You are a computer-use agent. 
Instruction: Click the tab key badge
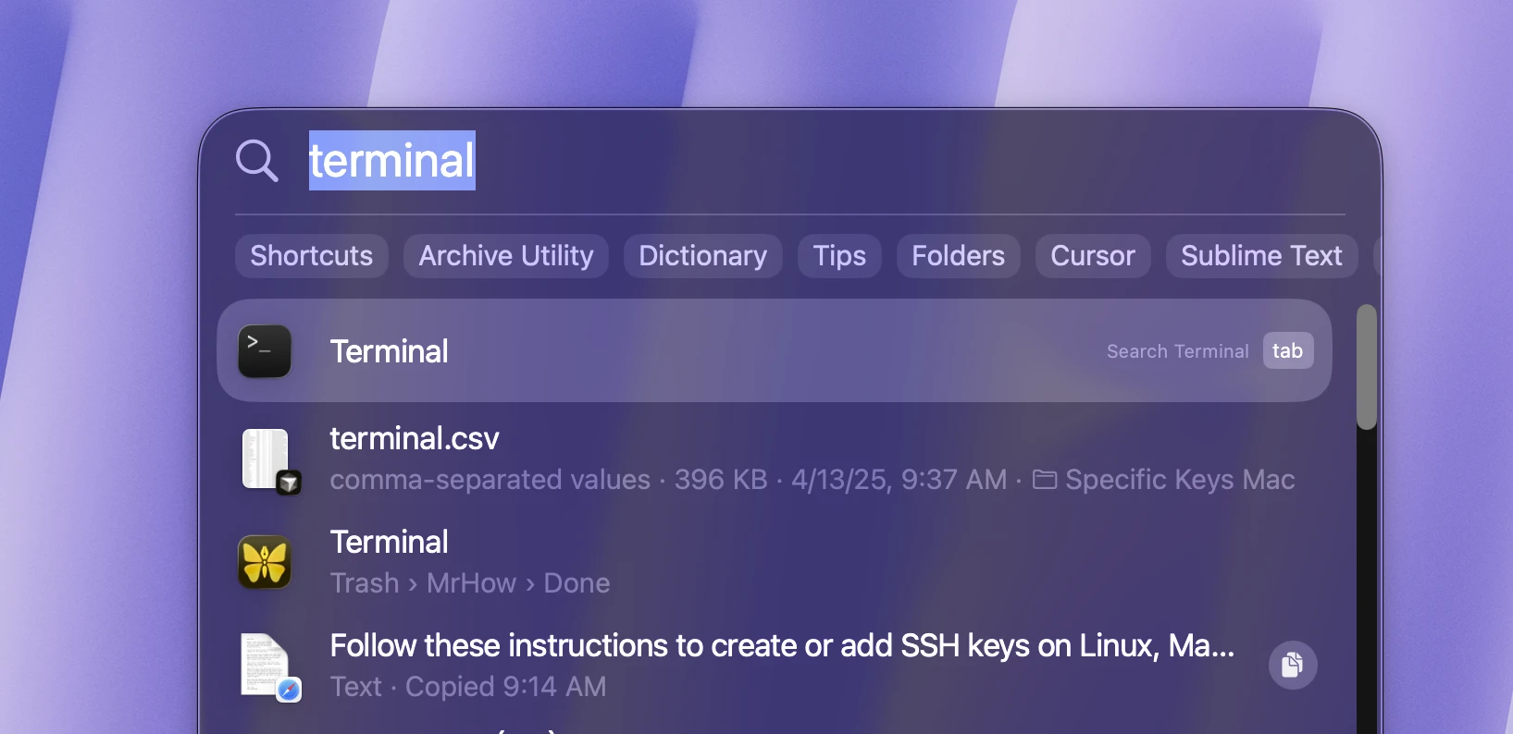tap(1288, 351)
